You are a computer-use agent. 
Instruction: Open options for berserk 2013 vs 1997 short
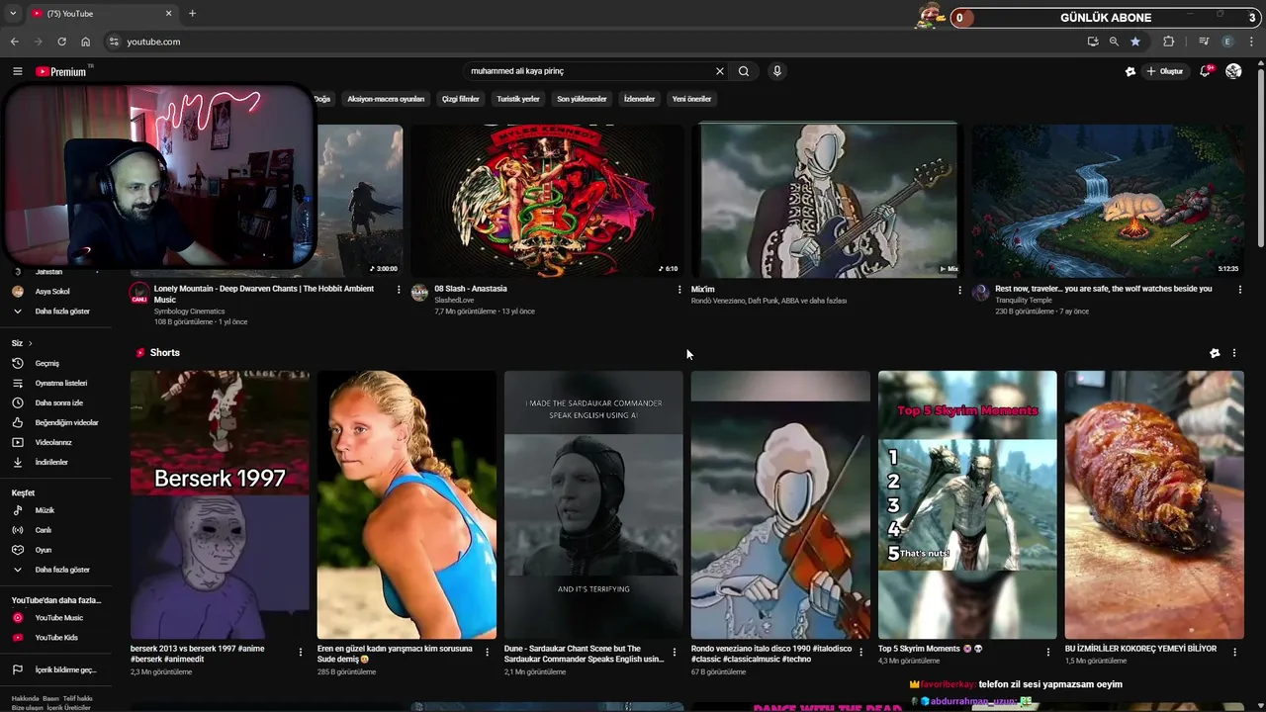(x=301, y=652)
